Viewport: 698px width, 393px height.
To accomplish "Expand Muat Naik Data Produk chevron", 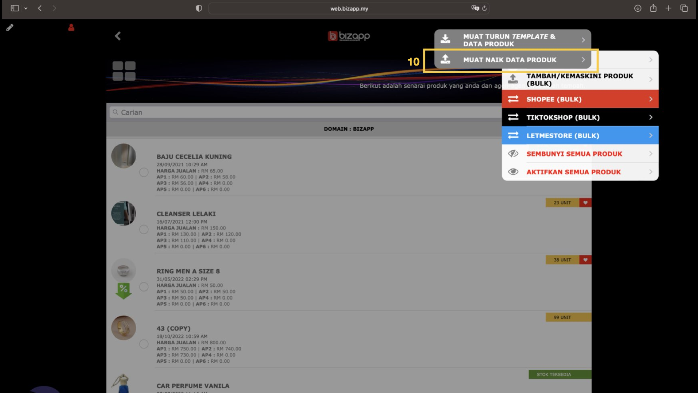I will click(583, 60).
